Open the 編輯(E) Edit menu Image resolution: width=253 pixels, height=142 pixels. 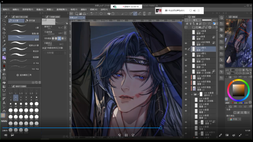pos(16,9)
